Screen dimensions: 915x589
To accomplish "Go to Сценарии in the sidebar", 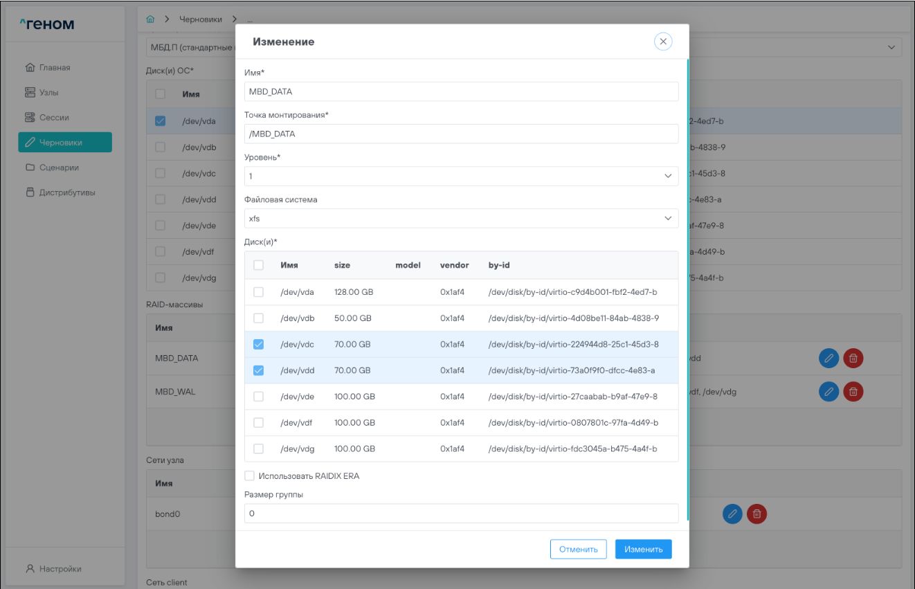I will 59,167.
